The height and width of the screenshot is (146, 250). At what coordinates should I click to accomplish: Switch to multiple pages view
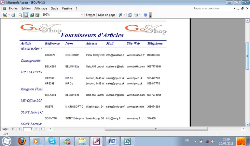pyautogui.click(x=37, y=15)
